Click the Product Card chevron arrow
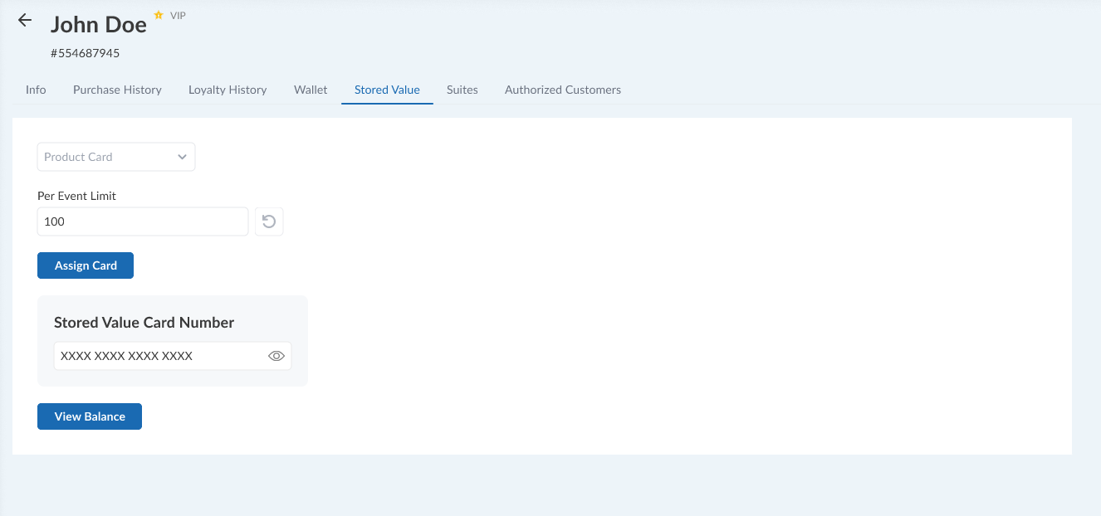1101x516 pixels. (183, 157)
